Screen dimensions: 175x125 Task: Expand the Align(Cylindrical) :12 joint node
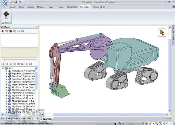(6, 101)
